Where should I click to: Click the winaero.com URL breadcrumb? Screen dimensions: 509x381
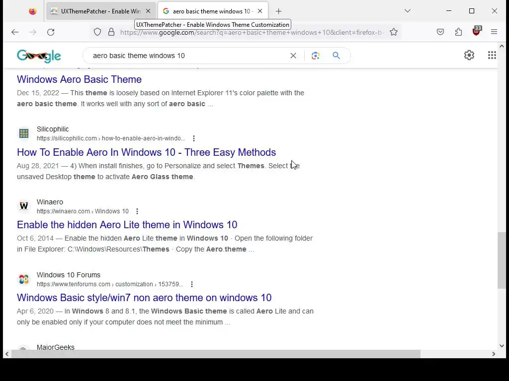(x=83, y=211)
